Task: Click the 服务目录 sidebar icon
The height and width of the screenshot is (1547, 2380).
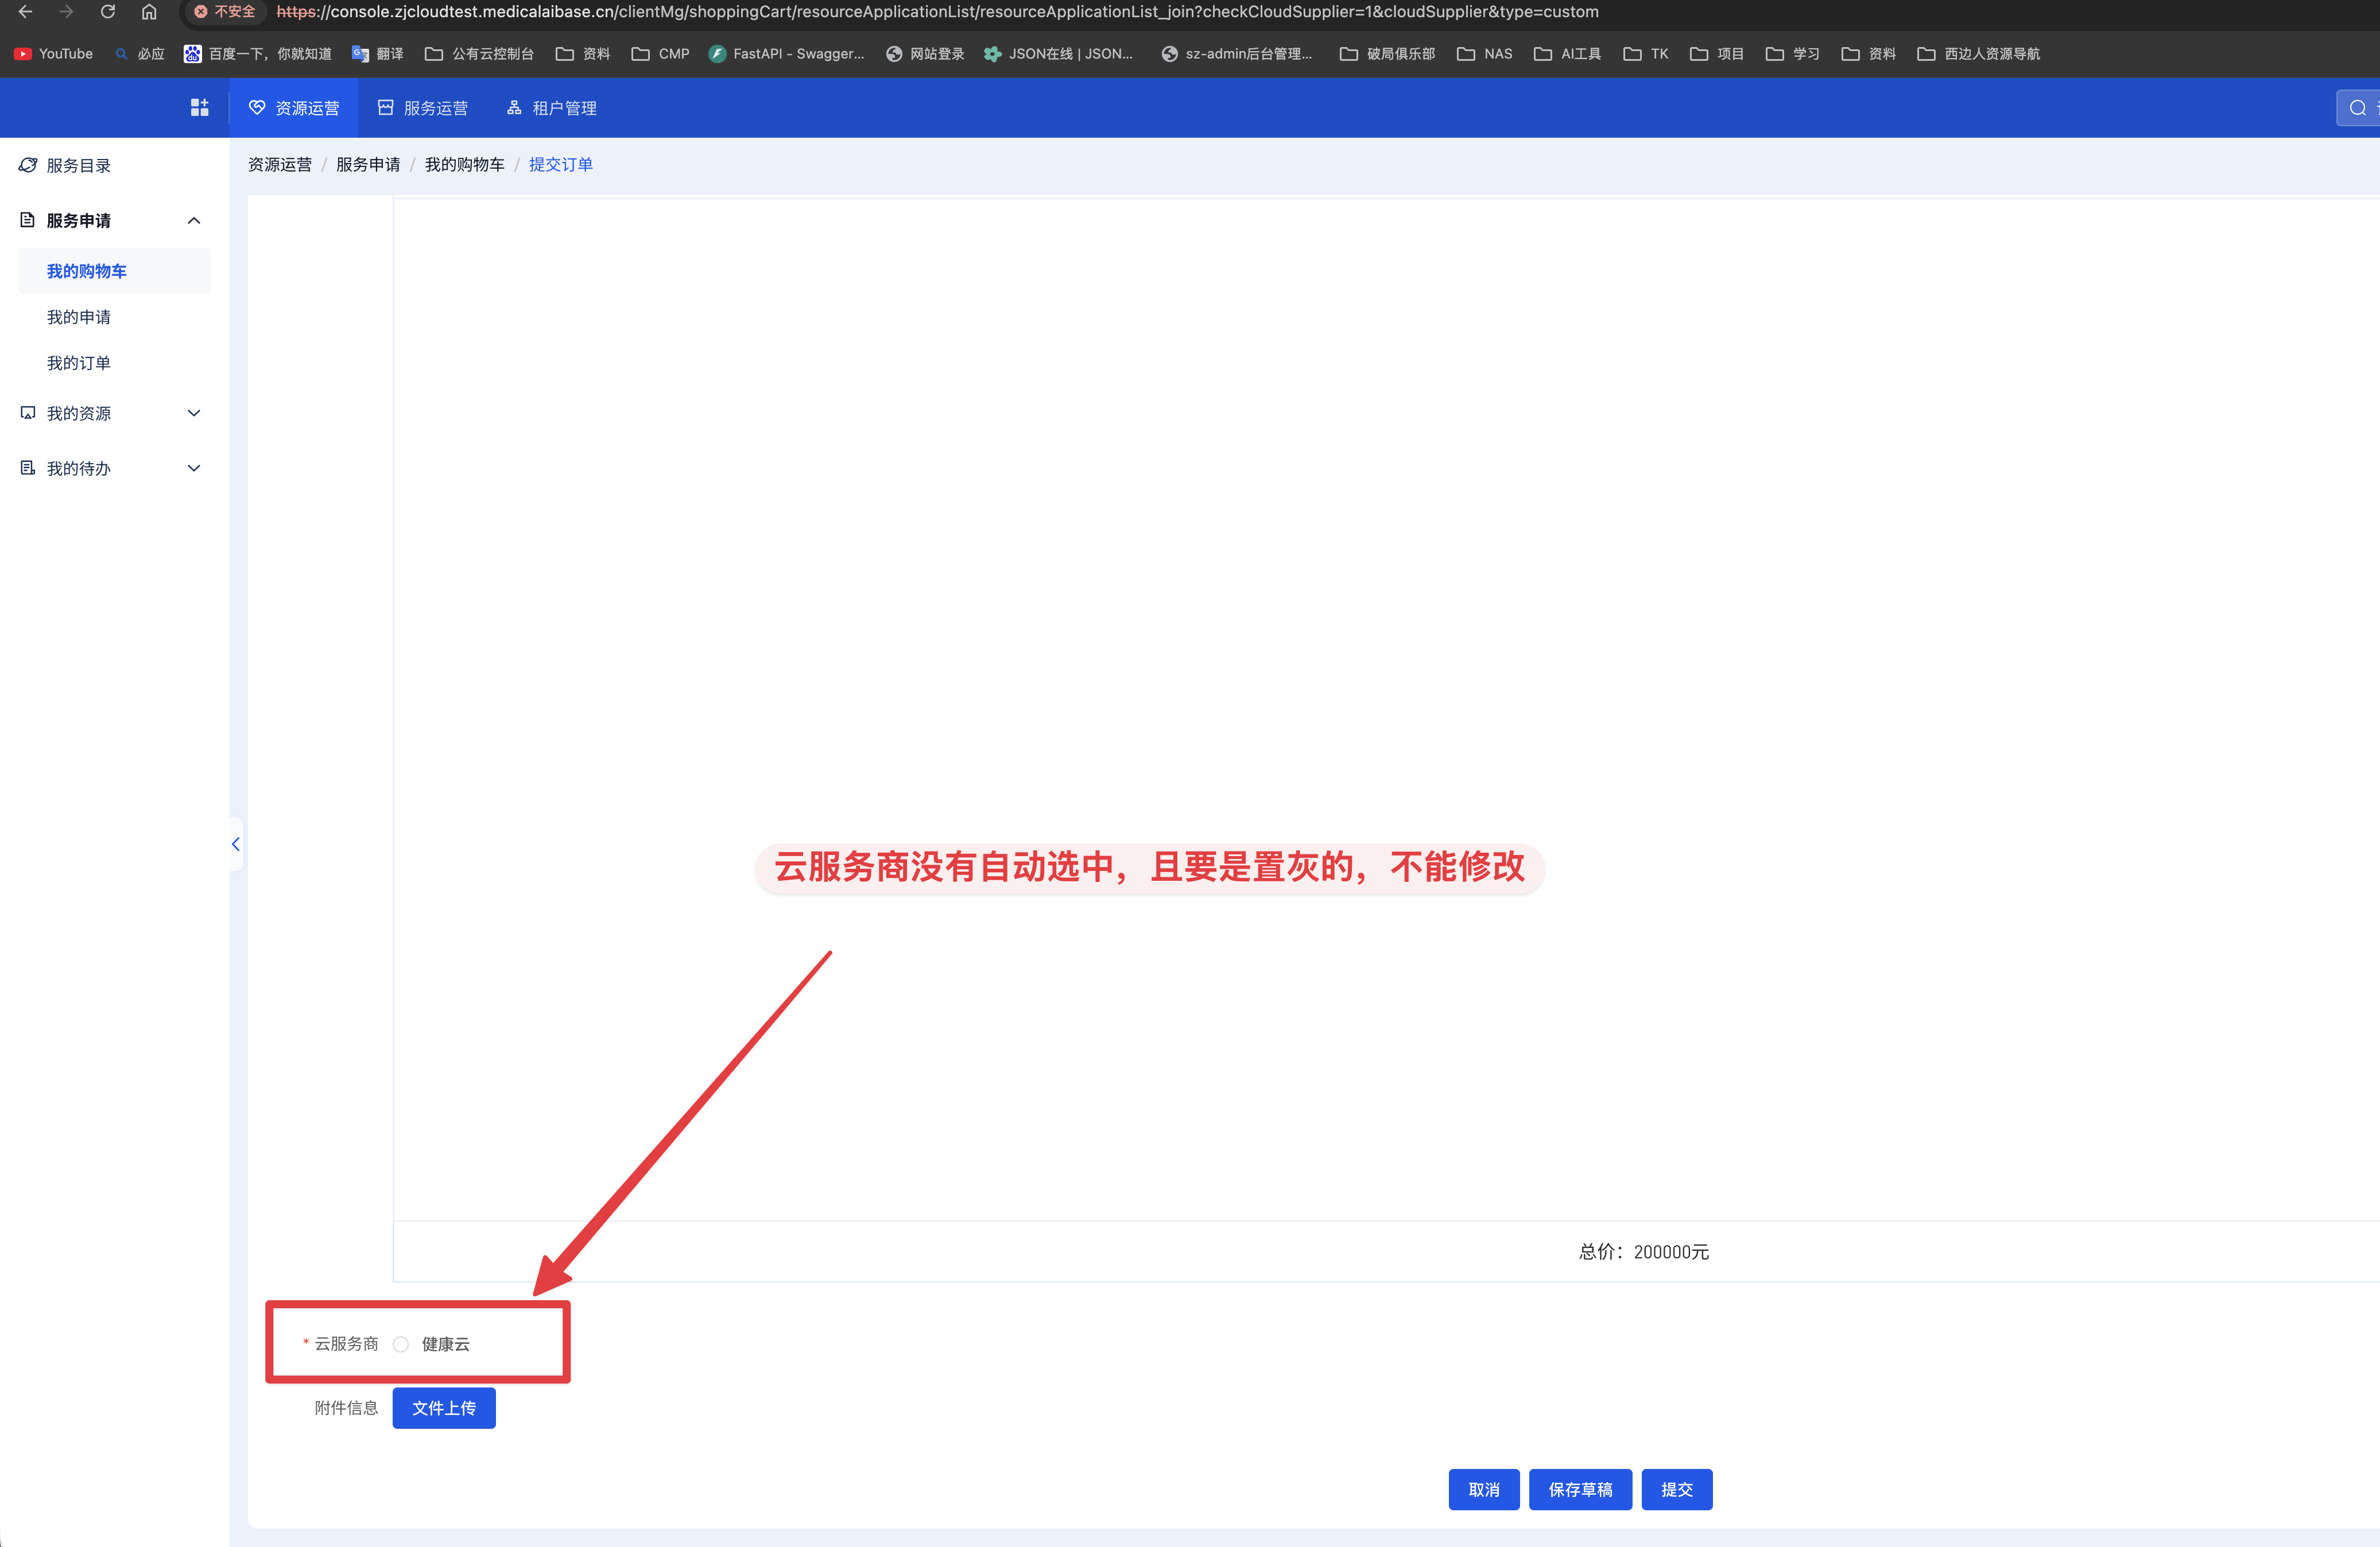Action: point(28,166)
